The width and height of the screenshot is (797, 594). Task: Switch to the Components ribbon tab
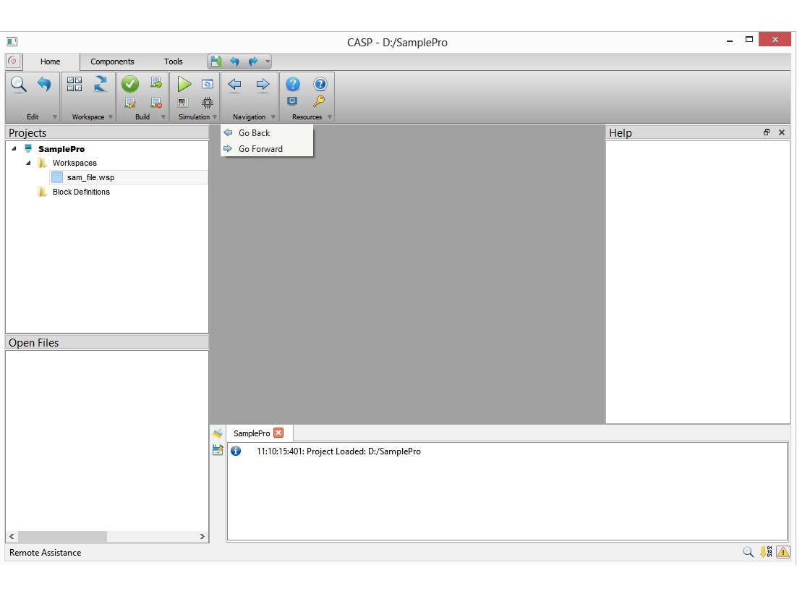(112, 61)
